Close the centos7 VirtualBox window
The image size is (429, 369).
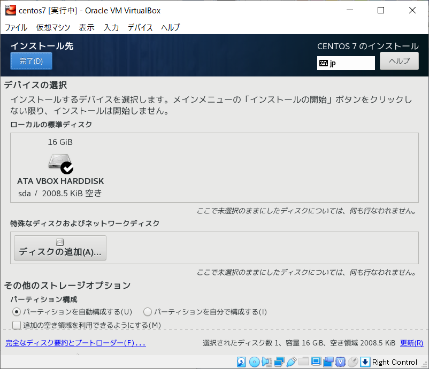(x=412, y=10)
